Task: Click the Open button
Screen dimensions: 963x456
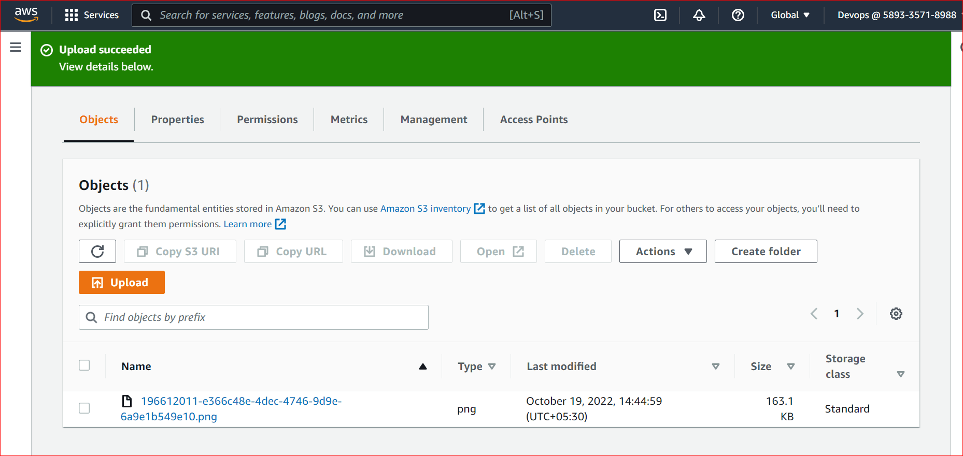Action: point(499,252)
